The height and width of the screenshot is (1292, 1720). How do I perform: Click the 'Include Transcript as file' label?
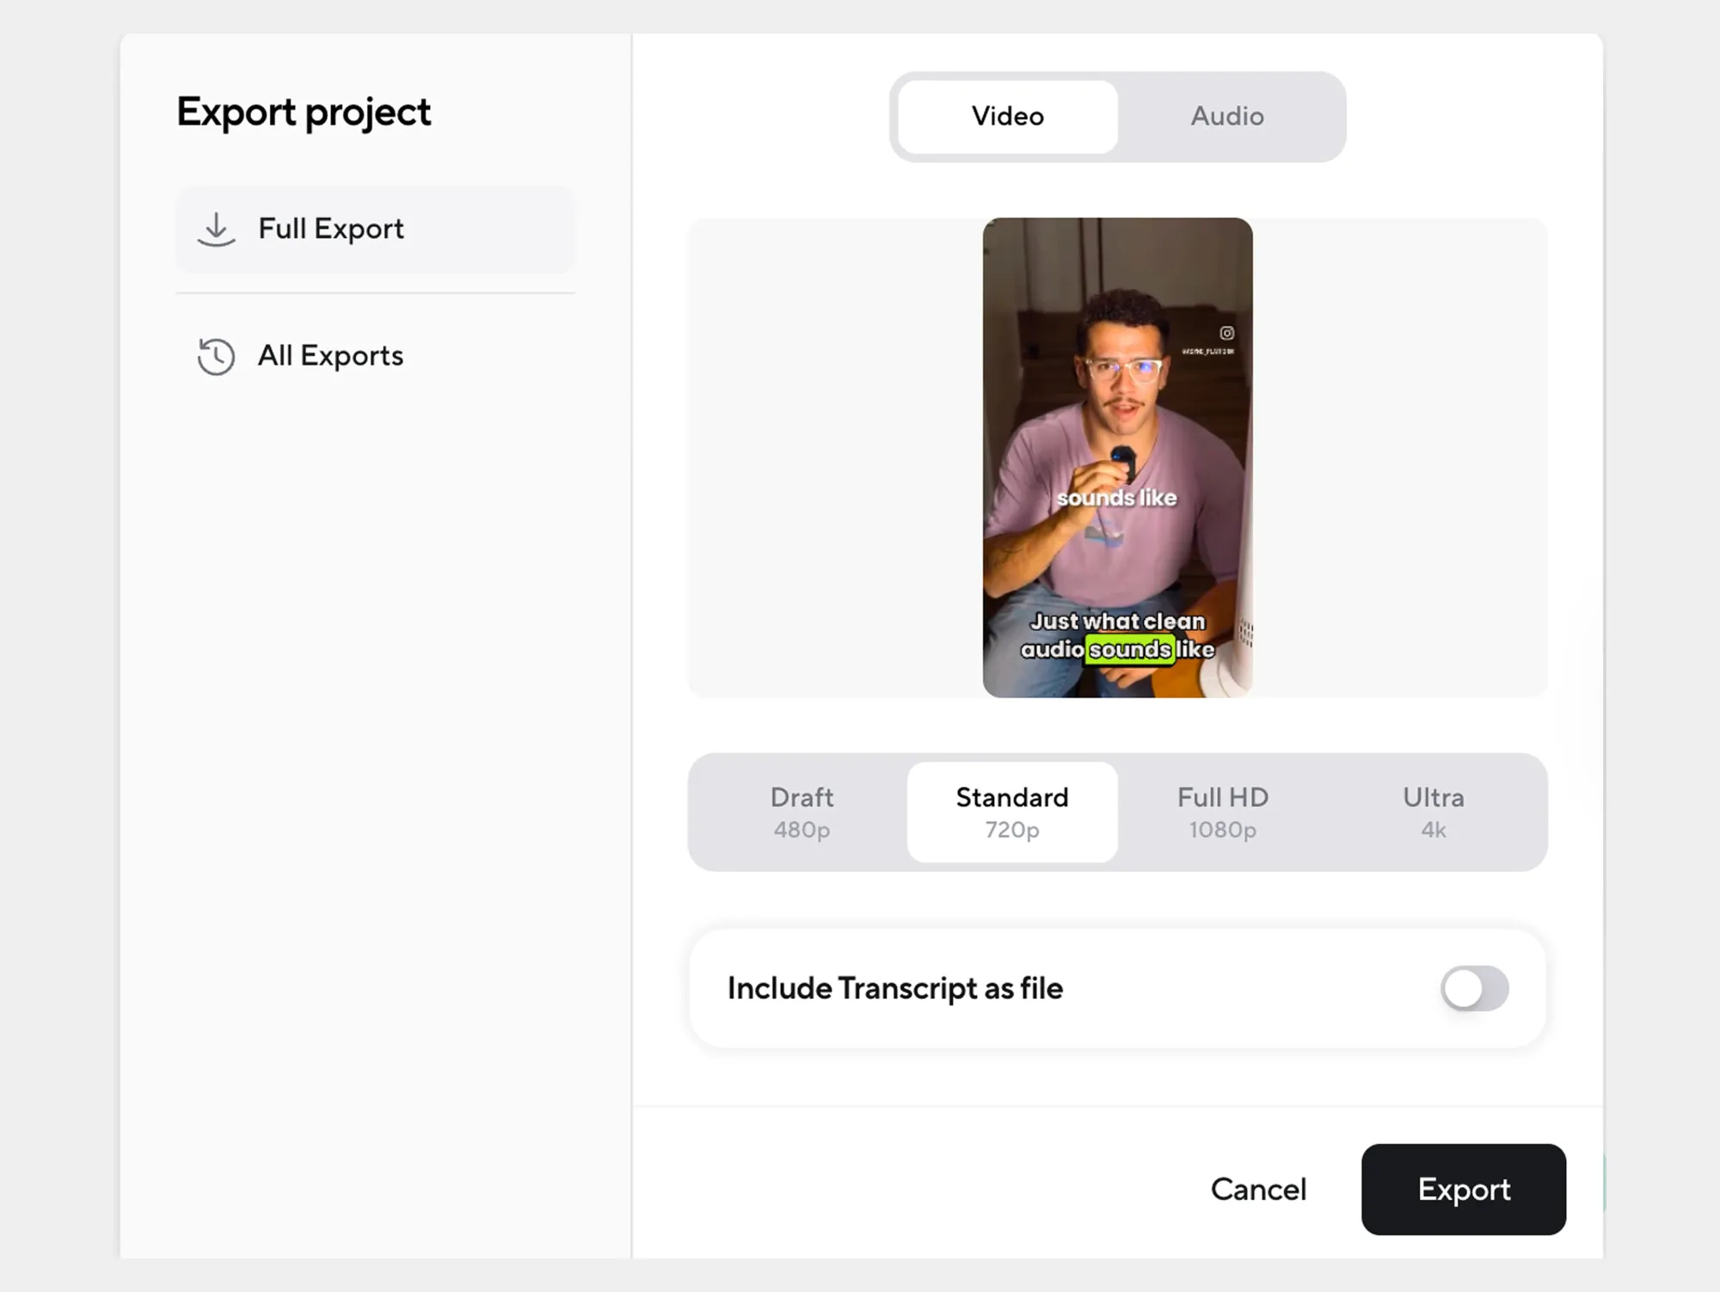click(894, 989)
